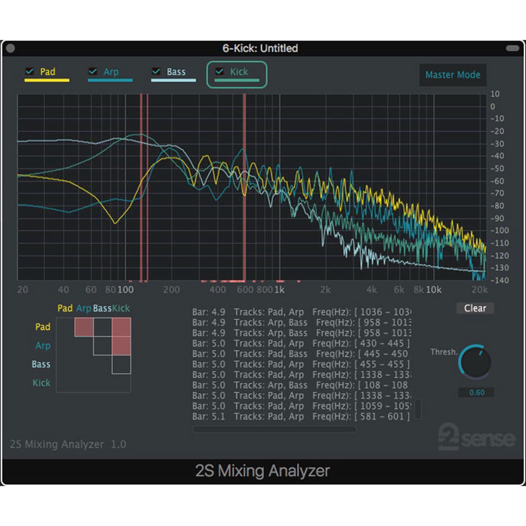Click the '2S Mixing Analyzer 1.0' version text
The image size is (526, 526).
pyautogui.click(x=68, y=444)
